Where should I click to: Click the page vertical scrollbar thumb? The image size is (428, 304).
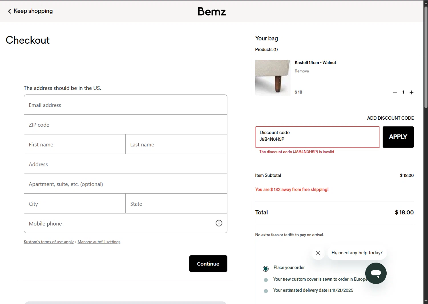(426, 57)
